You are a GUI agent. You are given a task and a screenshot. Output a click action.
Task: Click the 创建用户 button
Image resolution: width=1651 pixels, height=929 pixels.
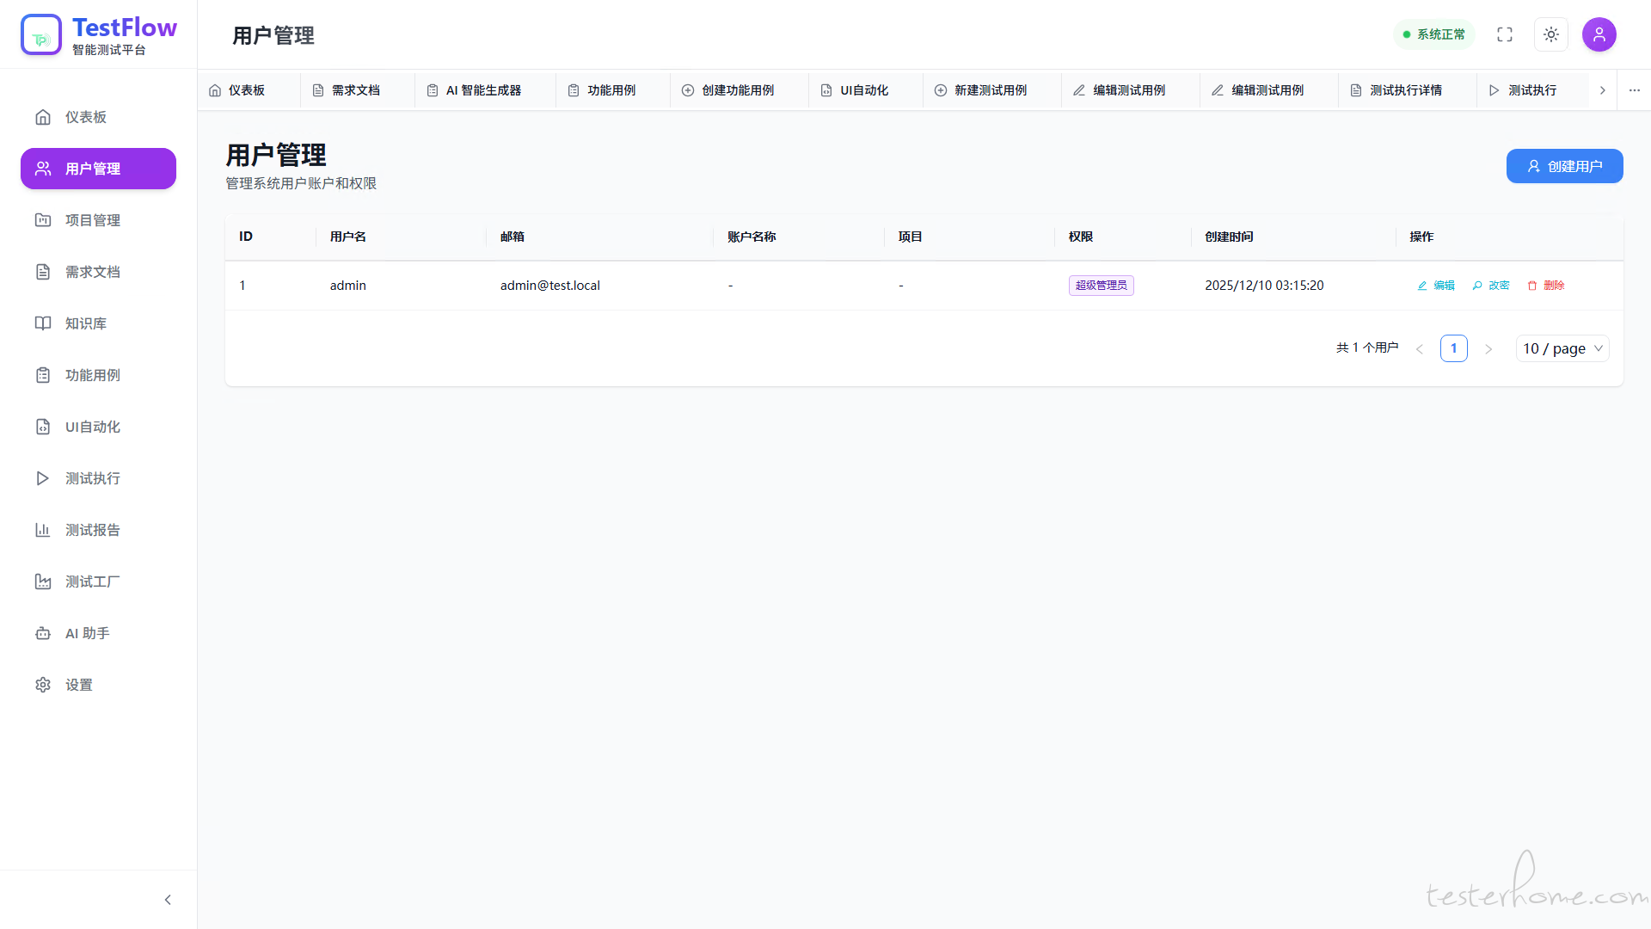click(1564, 166)
